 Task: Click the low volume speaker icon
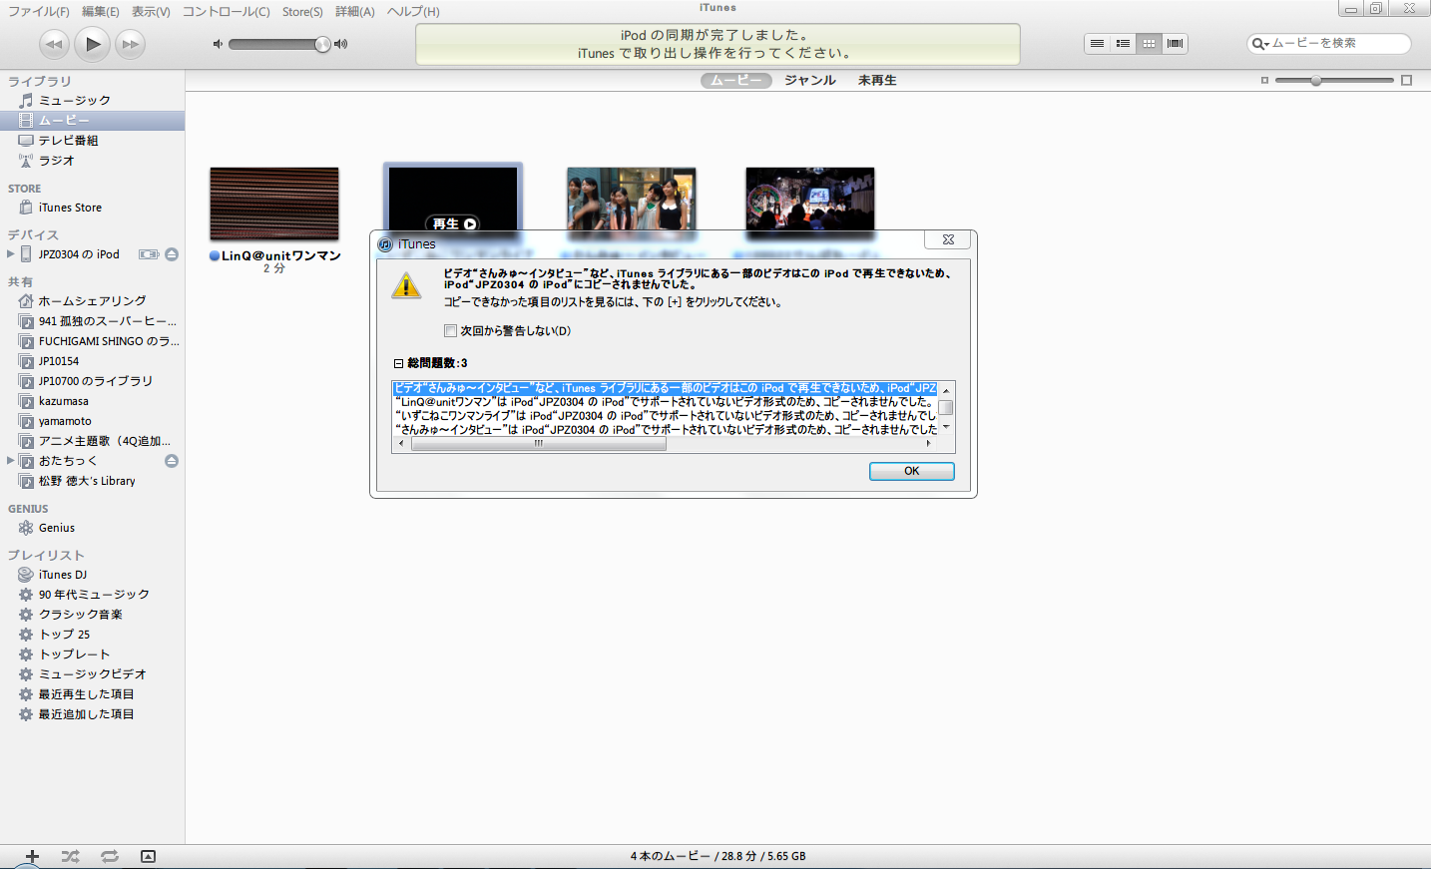(x=218, y=44)
